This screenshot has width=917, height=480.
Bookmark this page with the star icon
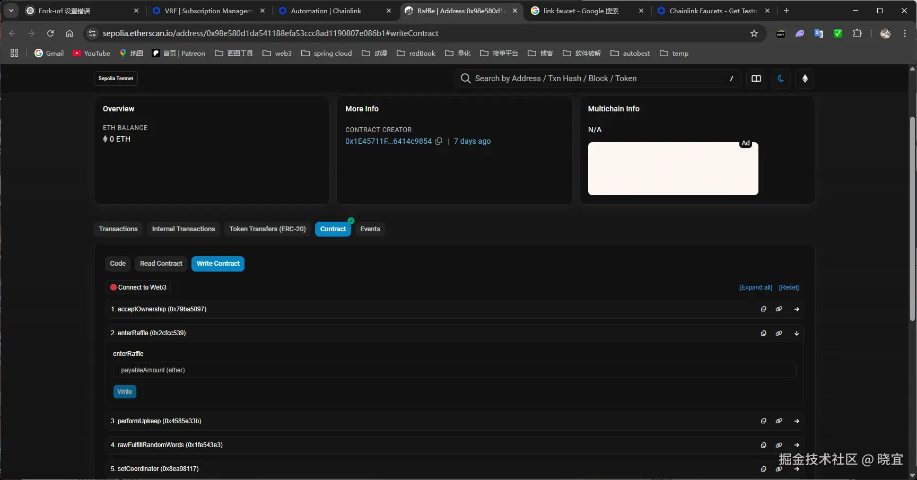click(754, 33)
